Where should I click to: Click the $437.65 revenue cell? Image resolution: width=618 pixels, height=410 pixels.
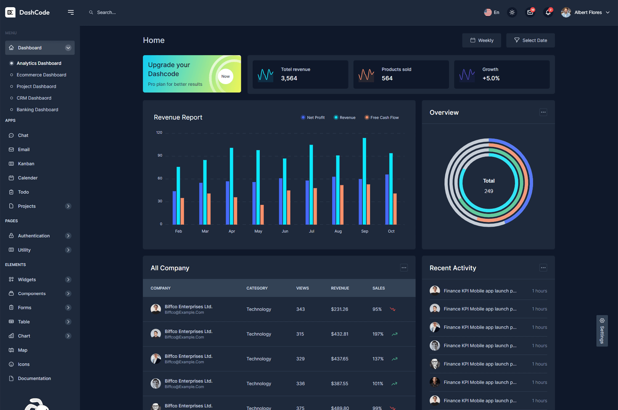tap(340, 359)
